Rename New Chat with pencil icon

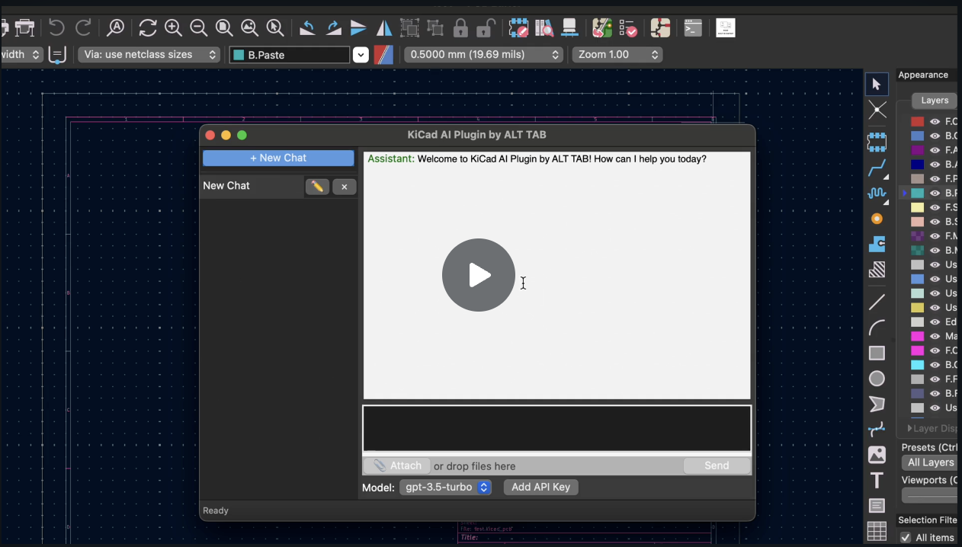click(317, 187)
